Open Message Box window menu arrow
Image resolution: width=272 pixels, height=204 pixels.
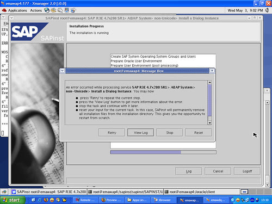62,71
